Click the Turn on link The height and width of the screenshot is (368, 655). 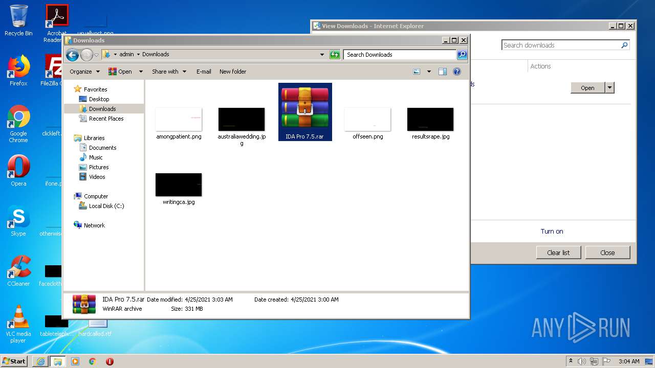(x=552, y=232)
